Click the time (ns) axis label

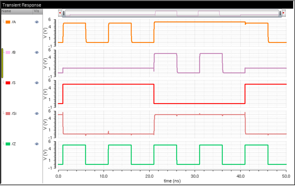172,181
